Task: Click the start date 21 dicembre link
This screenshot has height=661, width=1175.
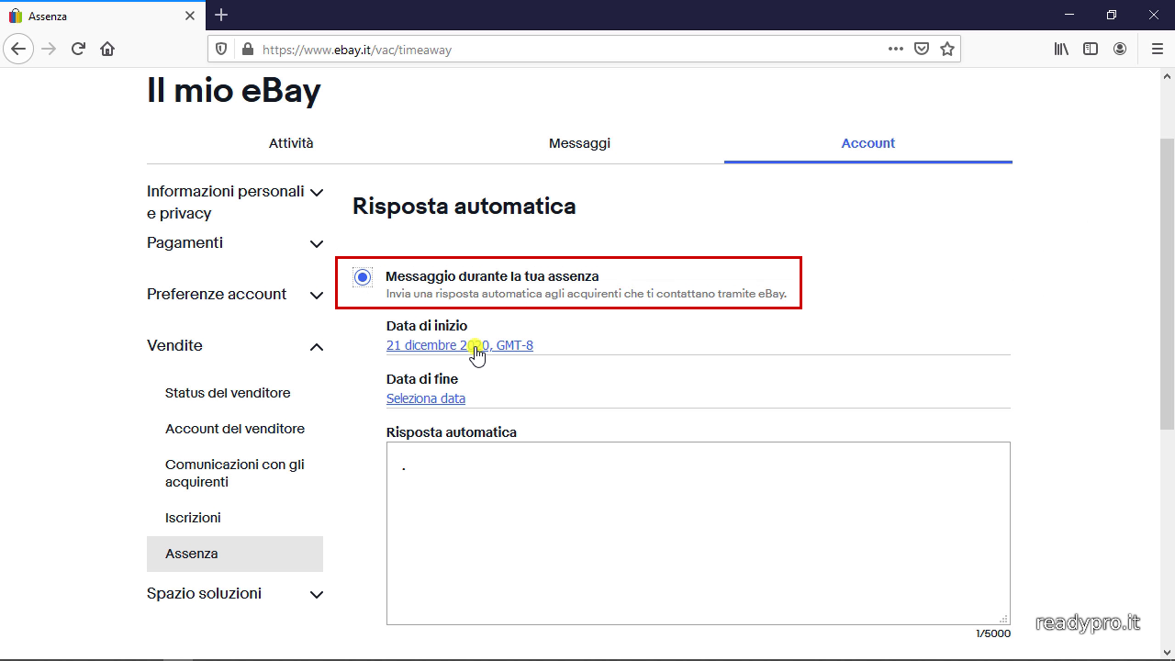Action: click(x=460, y=345)
